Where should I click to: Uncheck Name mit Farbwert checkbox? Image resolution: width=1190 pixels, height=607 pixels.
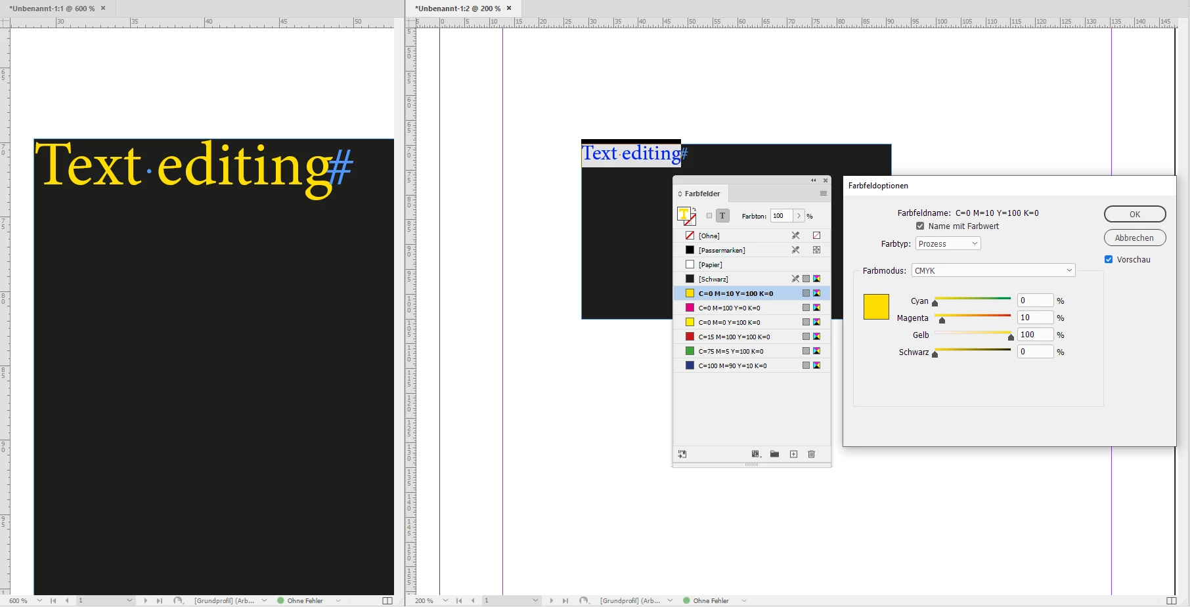[920, 226]
